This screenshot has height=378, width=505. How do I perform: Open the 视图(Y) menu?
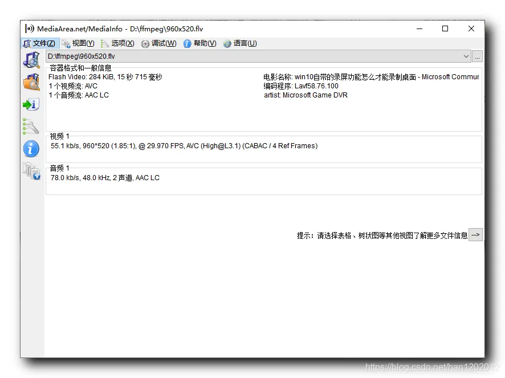[78, 43]
